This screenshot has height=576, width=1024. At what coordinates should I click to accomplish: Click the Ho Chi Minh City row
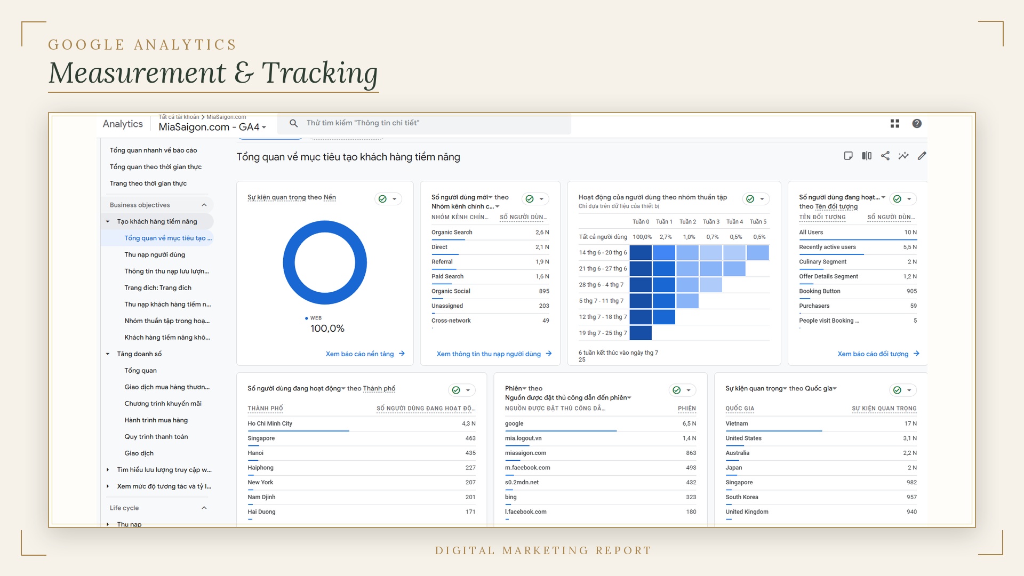[362, 423]
